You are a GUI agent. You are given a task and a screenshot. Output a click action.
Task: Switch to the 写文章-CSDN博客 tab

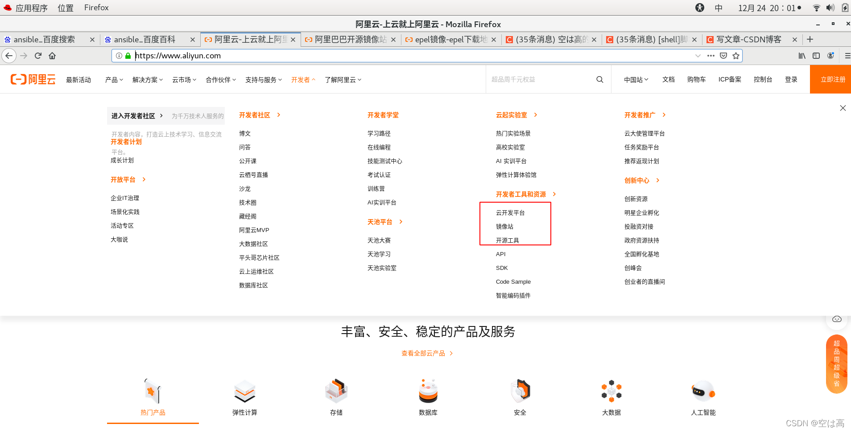click(x=752, y=40)
